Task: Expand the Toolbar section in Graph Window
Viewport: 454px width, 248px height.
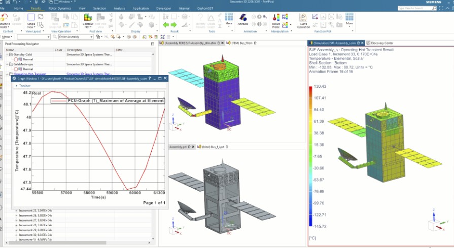Action: point(16,86)
